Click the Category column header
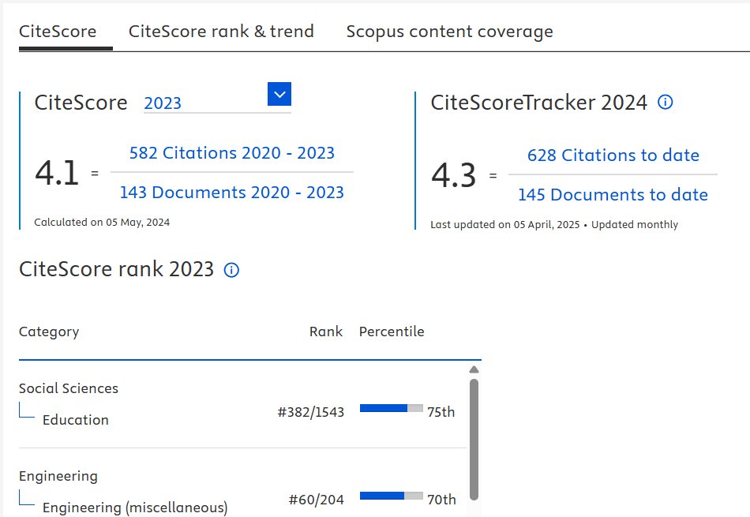 coord(49,332)
